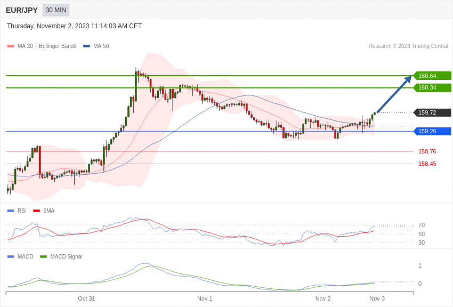Click the blue MACD legend swatch
The image size is (453, 307).
click(x=11, y=256)
